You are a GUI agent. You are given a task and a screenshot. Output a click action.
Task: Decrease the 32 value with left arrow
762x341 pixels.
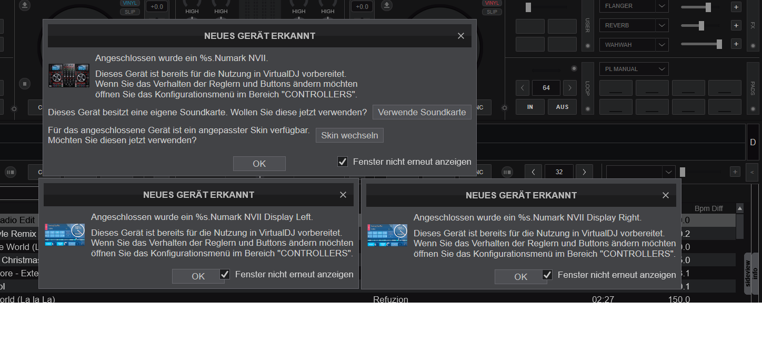(534, 172)
